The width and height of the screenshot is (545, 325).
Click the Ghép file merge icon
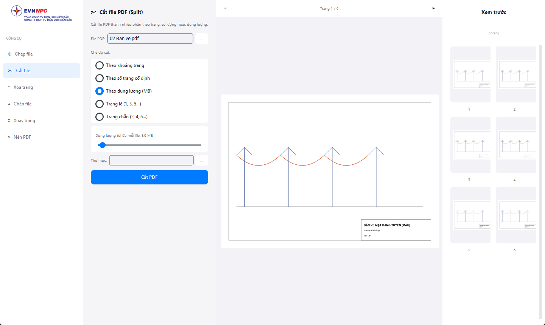[10, 54]
